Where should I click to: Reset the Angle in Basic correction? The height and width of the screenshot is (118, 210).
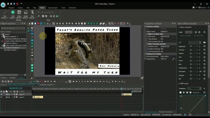click(x=204, y=32)
